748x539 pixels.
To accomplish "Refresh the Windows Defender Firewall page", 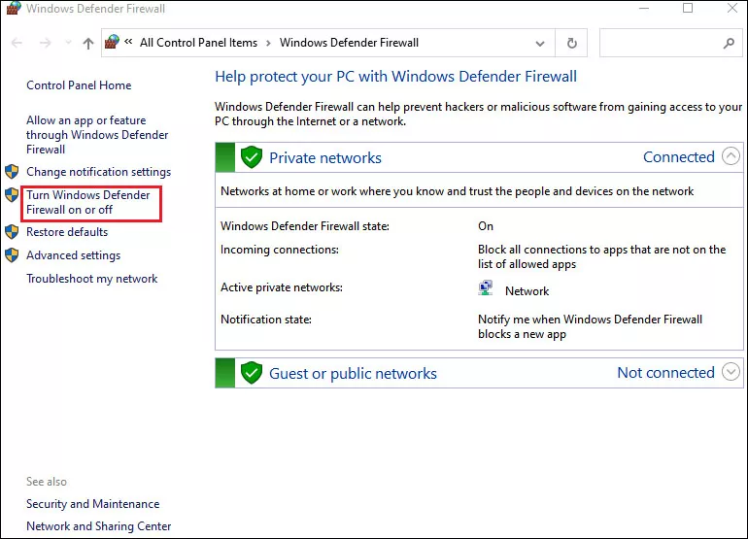I will pyautogui.click(x=571, y=43).
